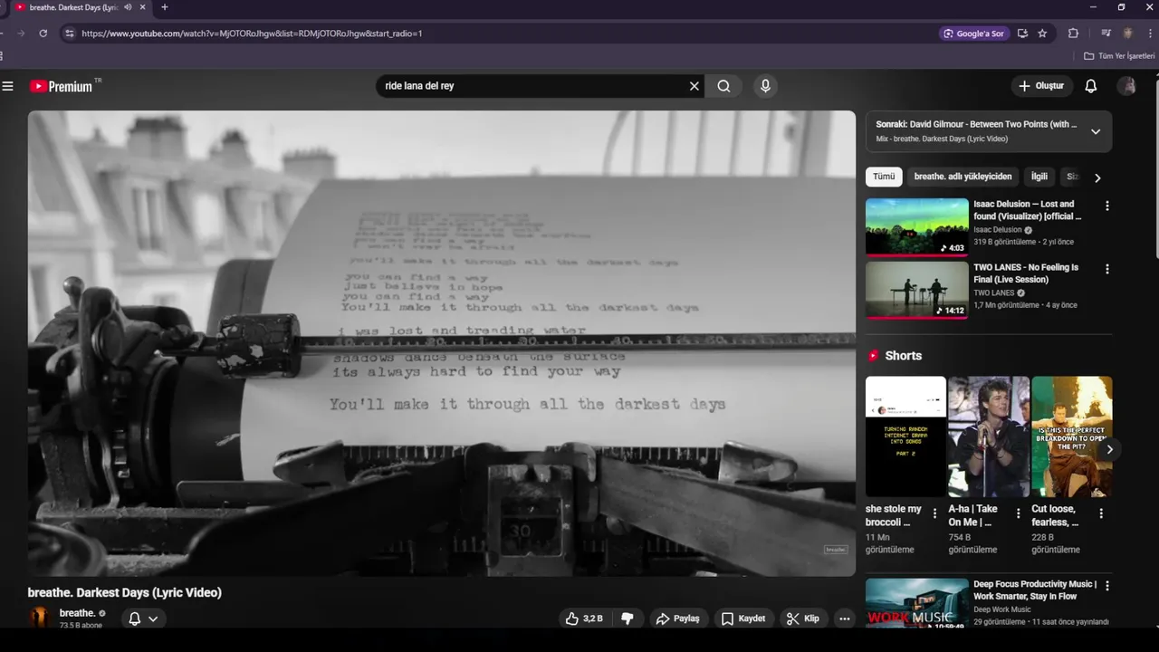1159x652 pixels.
Task: Click the Deep Focus Productivity Music title
Action: click(1035, 590)
